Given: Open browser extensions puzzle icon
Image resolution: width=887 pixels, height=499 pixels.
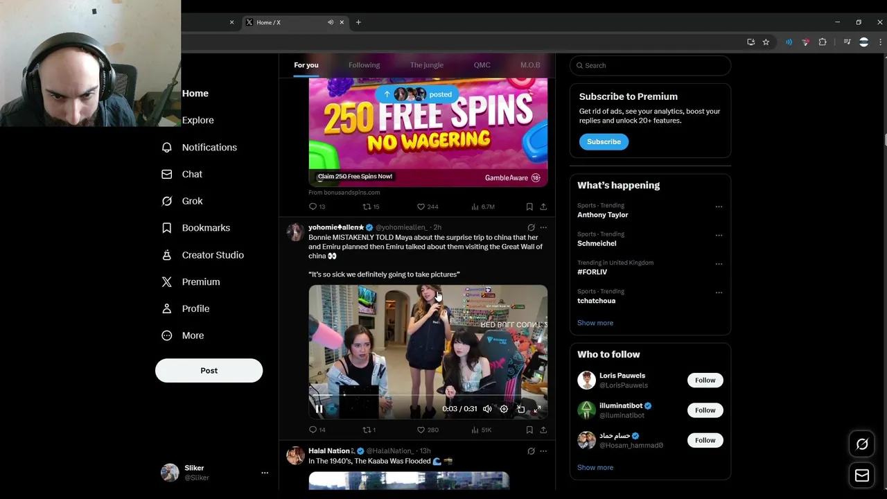Looking at the screenshot, I should [823, 42].
